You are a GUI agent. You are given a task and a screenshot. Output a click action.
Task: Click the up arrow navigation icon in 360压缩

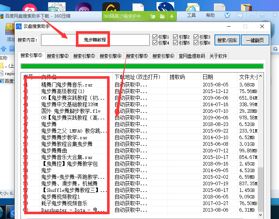pyautogui.click(x=4, y=48)
